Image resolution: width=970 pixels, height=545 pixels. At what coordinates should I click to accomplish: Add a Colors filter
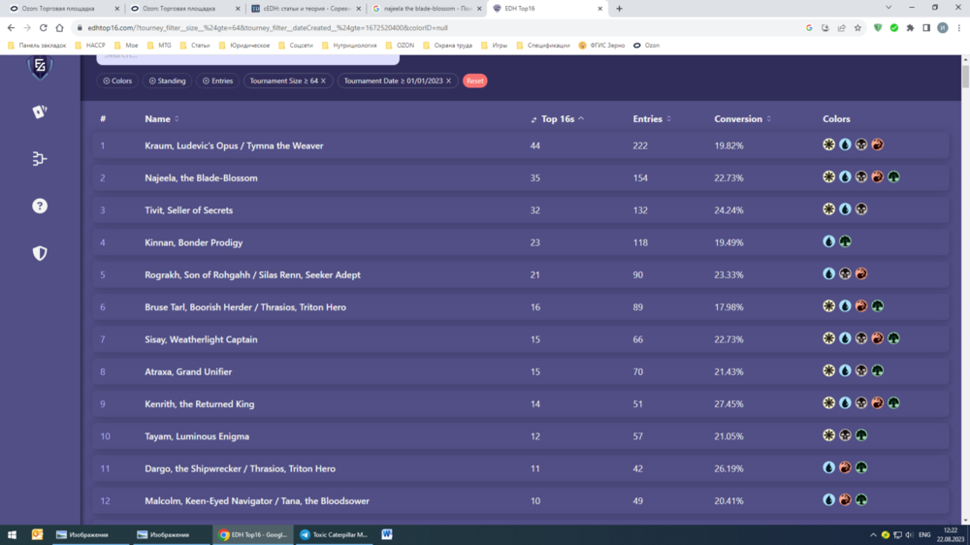click(x=117, y=81)
